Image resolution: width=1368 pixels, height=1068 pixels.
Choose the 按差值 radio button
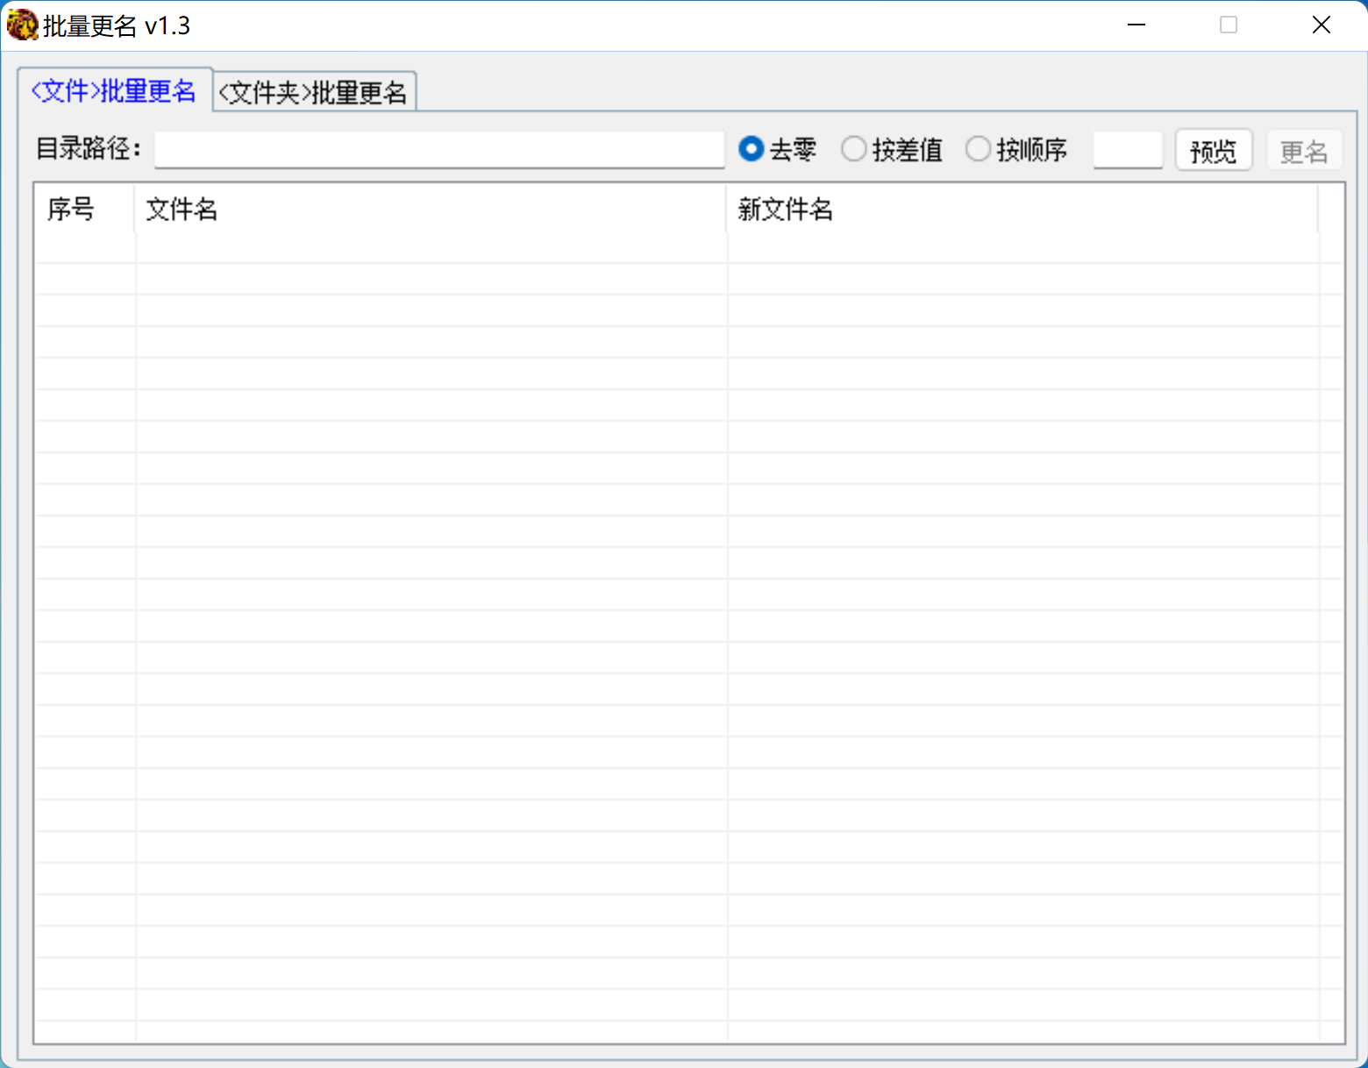(x=853, y=149)
